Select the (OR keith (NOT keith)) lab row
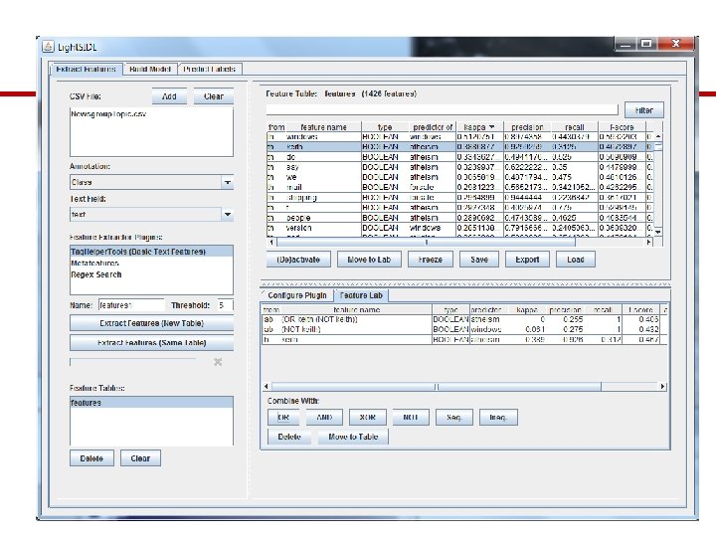The width and height of the screenshot is (716, 537). click(x=464, y=319)
